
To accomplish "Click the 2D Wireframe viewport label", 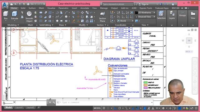I will [17, 30].
